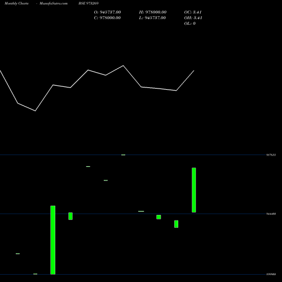Click the tall green candle of the latest month

tap(194, 190)
